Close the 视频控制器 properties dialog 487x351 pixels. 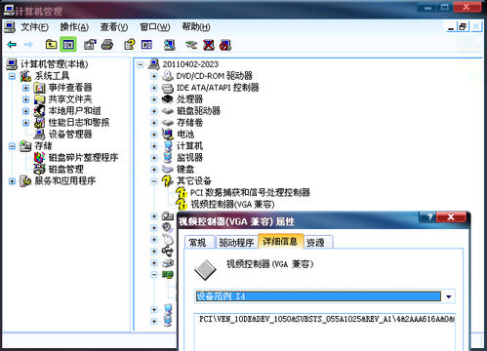(451, 217)
